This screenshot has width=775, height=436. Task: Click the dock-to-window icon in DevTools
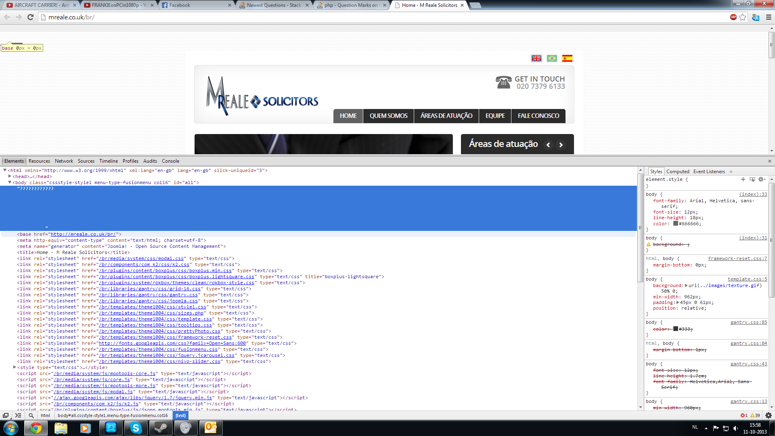(6, 415)
